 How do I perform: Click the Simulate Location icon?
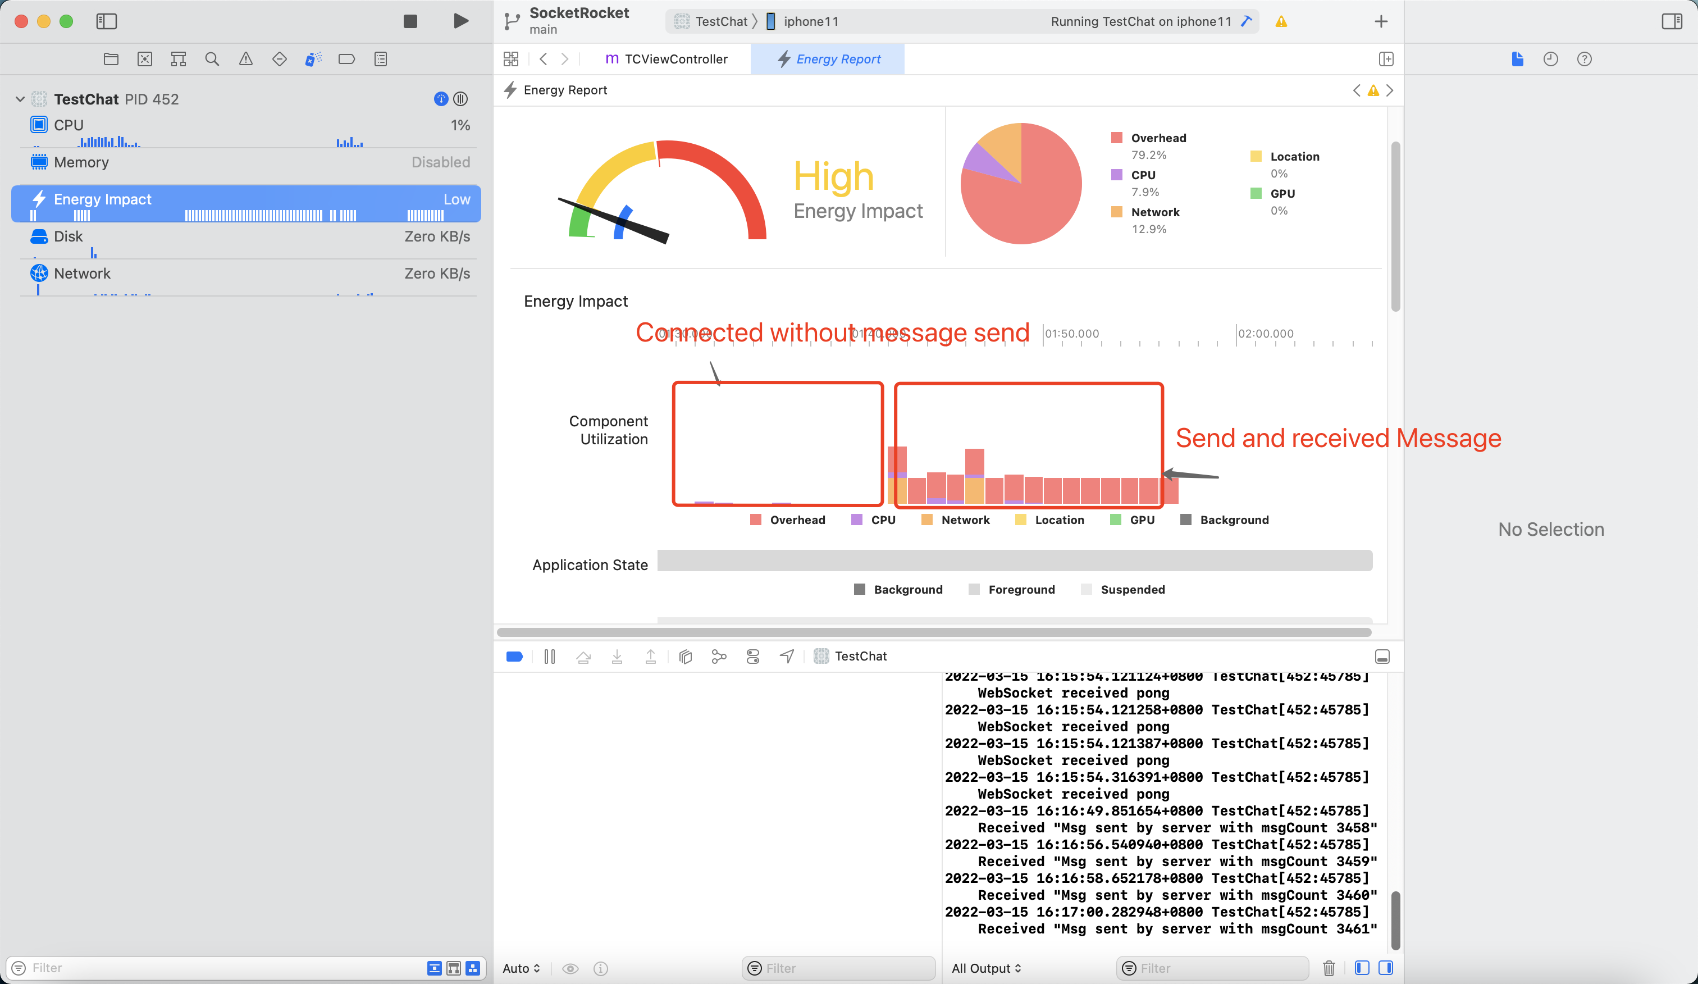point(786,656)
